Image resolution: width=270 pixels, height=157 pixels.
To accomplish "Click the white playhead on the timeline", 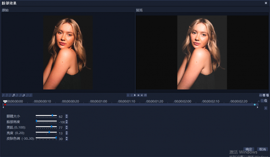I will click(x=5, y=102).
